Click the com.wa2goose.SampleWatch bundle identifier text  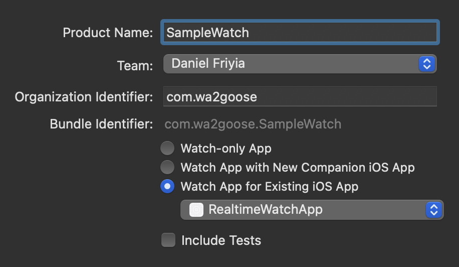pyautogui.click(x=253, y=124)
